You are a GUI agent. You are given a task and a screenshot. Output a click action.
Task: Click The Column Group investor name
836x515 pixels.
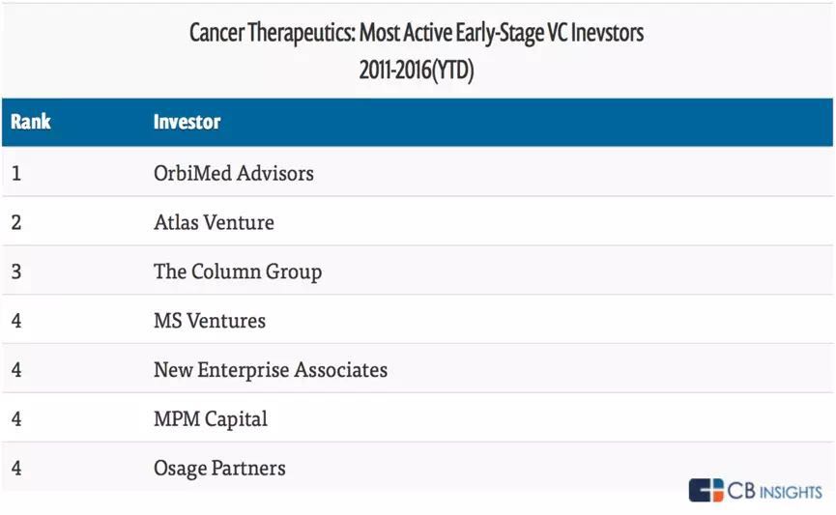pyautogui.click(x=237, y=272)
